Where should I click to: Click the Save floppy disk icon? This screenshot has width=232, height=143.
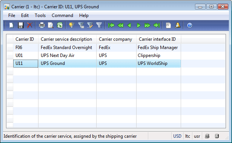[21, 25]
